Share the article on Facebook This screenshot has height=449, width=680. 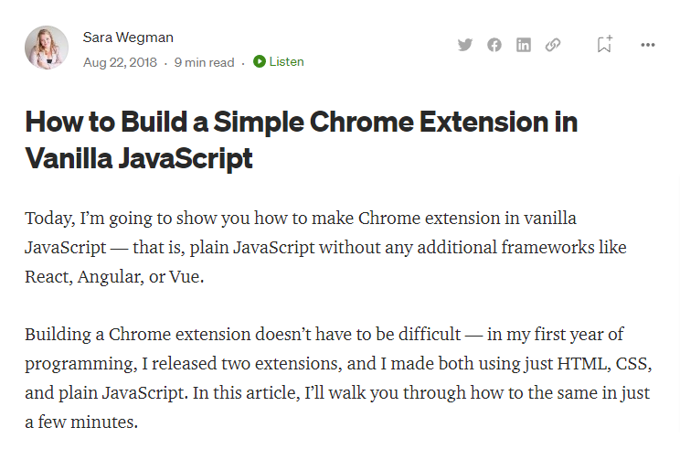point(494,45)
